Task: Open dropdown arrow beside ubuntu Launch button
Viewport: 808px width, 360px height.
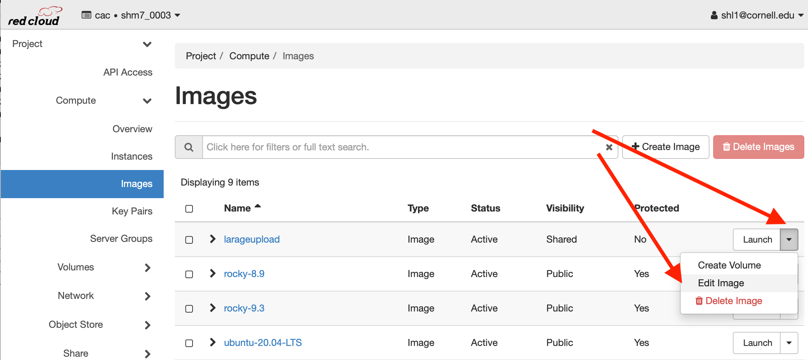Action: (x=789, y=343)
